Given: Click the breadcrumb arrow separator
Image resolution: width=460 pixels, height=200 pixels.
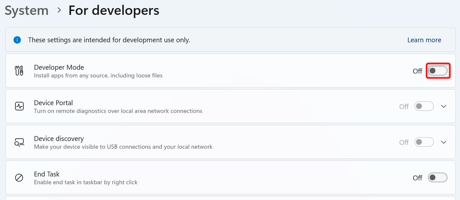Looking at the screenshot, I should tap(59, 10).
